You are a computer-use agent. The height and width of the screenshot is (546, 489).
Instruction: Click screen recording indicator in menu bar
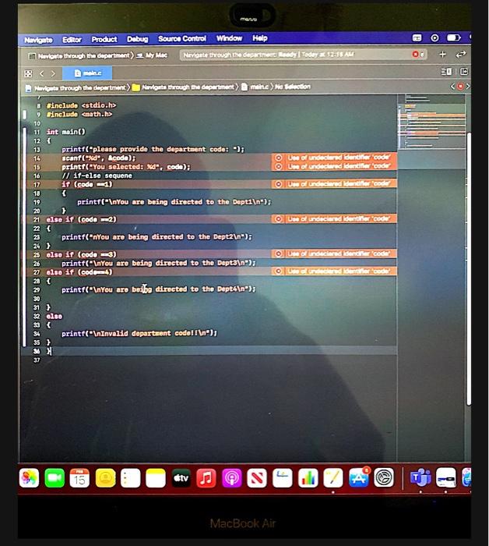click(x=434, y=37)
